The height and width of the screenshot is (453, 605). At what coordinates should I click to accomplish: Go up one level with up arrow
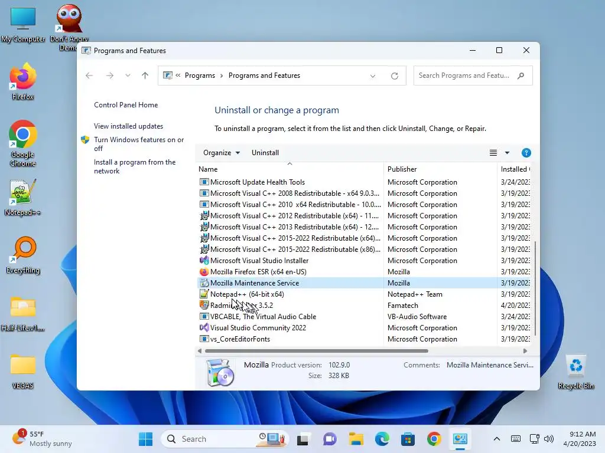click(x=145, y=75)
